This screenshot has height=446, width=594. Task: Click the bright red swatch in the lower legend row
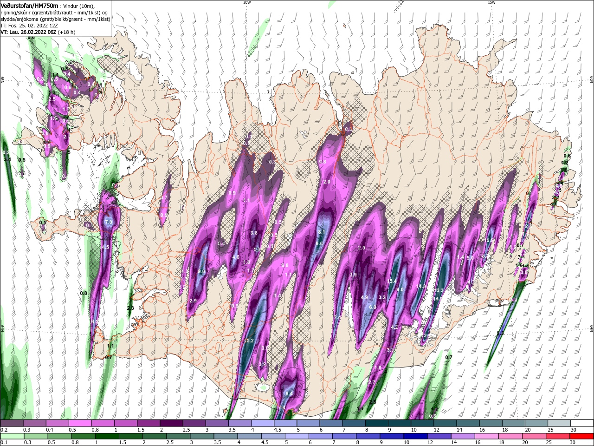click(581, 436)
